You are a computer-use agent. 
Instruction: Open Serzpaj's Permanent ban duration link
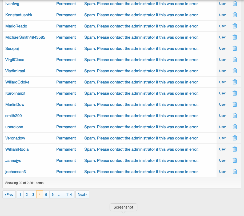tap(66, 49)
